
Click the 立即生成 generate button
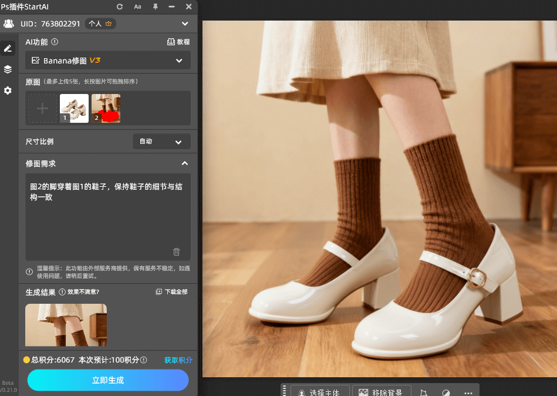coord(107,380)
